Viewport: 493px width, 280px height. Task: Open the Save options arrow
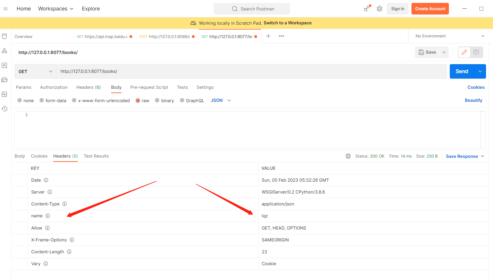click(x=444, y=52)
